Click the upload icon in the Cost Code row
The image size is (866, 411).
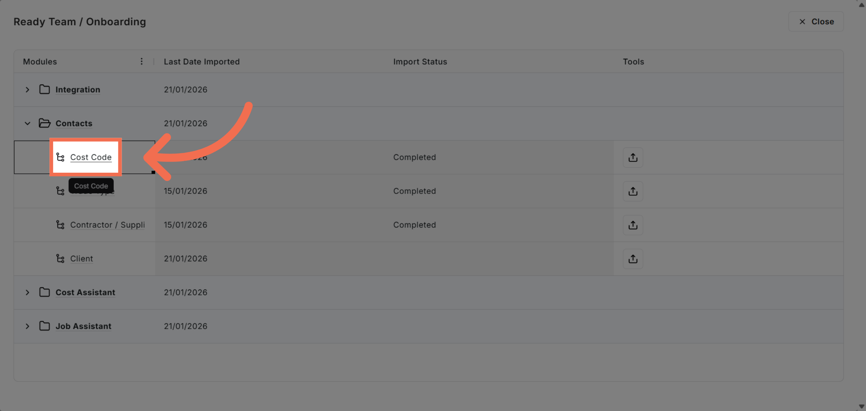click(633, 157)
